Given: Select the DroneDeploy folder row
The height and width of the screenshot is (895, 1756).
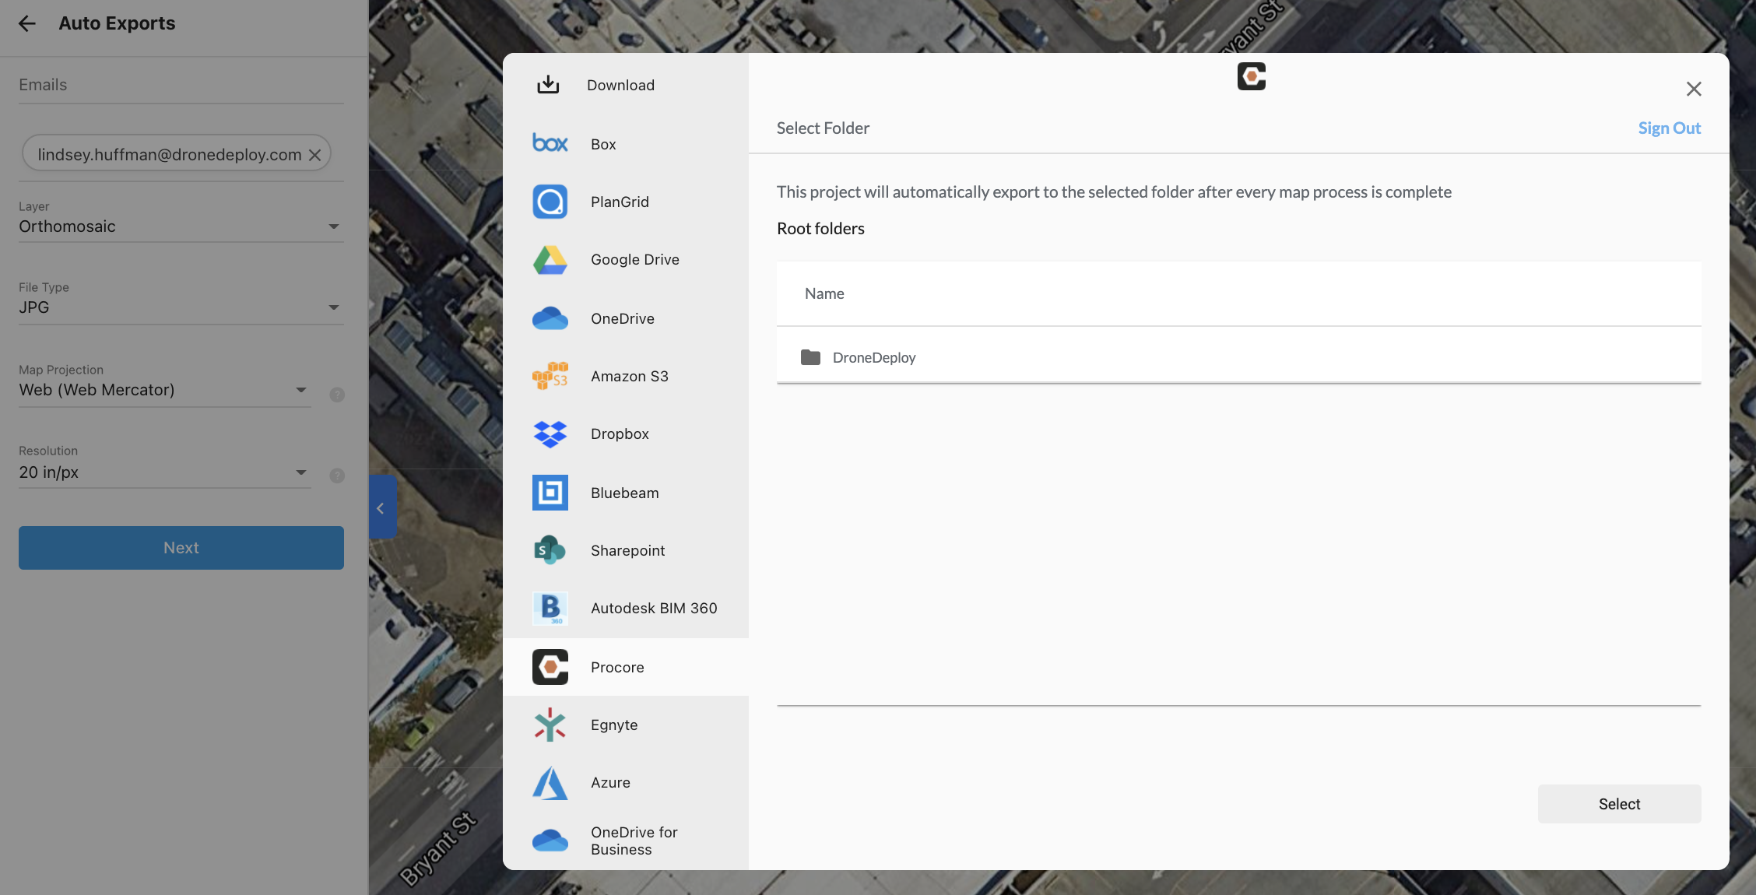Looking at the screenshot, I should 873,357.
